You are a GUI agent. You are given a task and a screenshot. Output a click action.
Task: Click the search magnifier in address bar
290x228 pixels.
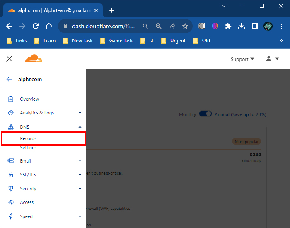(145, 26)
